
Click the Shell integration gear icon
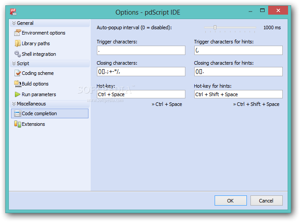(x=17, y=54)
